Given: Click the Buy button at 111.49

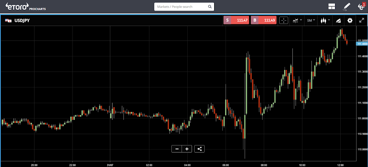Looking at the screenshot, I should click(263, 20).
